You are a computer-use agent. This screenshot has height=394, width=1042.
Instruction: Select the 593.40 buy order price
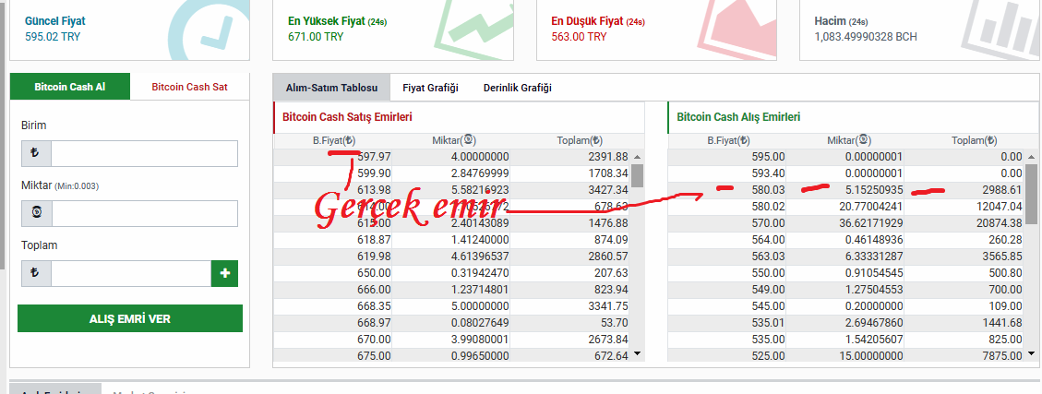(768, 173)
